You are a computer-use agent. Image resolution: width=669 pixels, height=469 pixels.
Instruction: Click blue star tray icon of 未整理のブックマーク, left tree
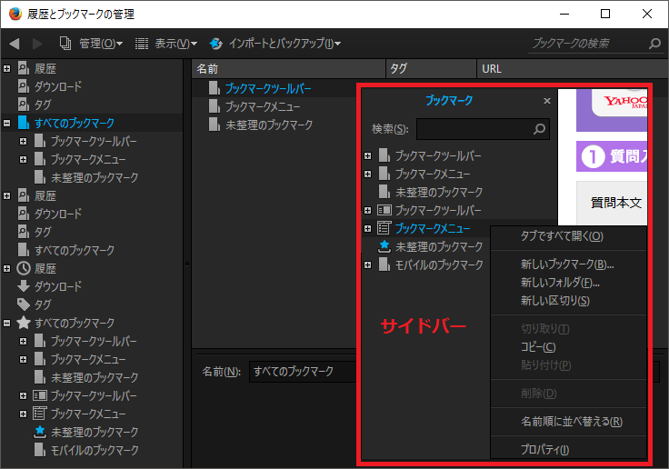40,432
